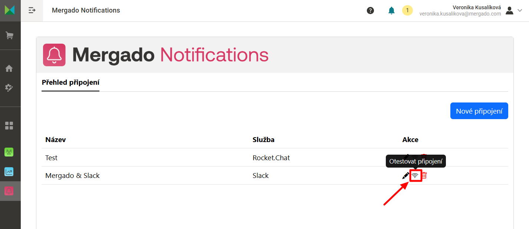Open the apps grid in the sidebar
Screen dimensions: 529x229
click(x=9, y=125)
